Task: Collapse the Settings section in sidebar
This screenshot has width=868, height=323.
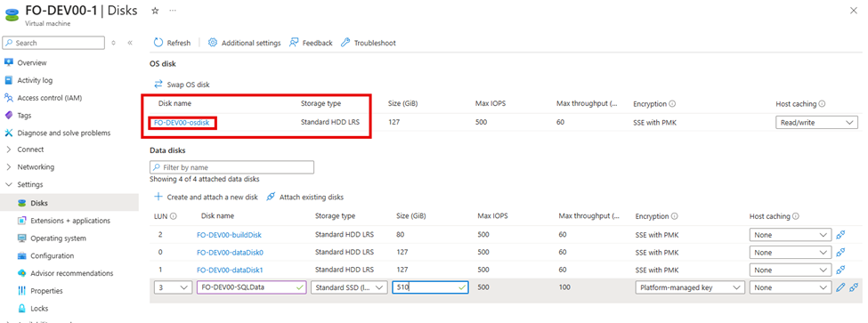Action: (x=8, y=185)
